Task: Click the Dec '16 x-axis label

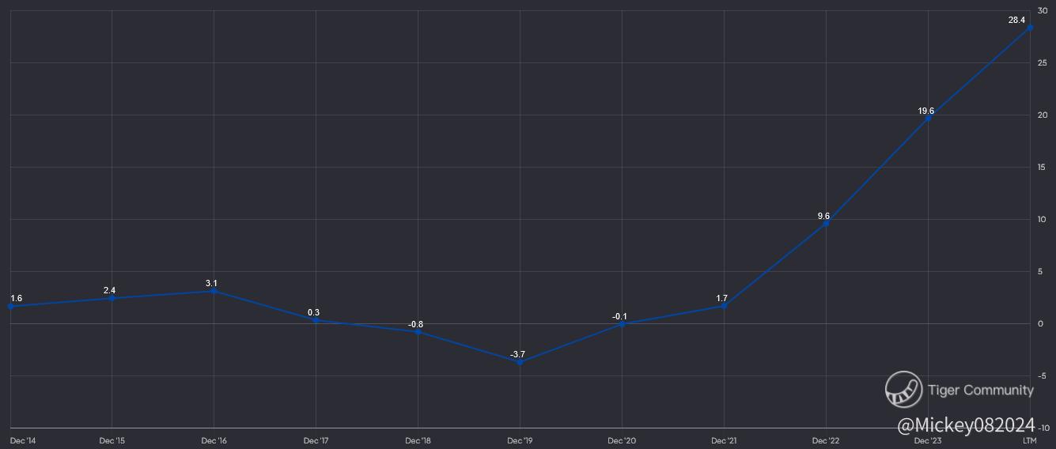Action: pyautogui.click(x=214, y=440)
